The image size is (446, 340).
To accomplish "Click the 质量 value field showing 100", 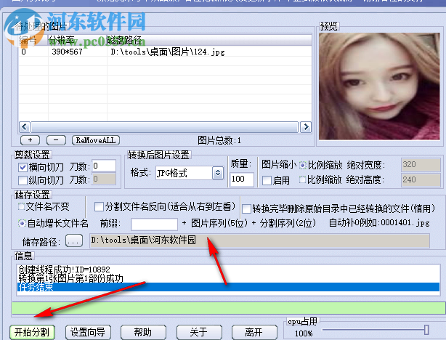I will [x=241, y=179].
